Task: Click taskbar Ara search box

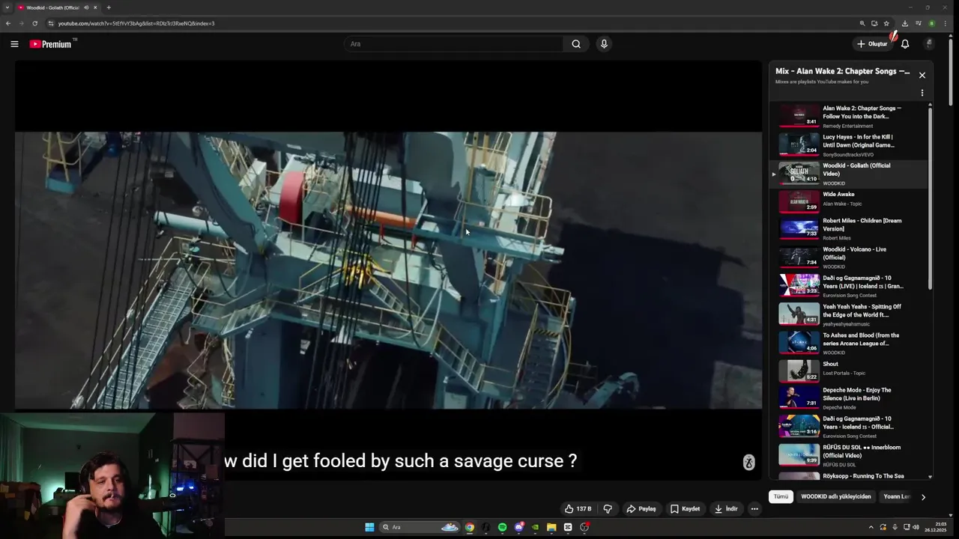Action: pyautogui.click(x=420, y=527)
